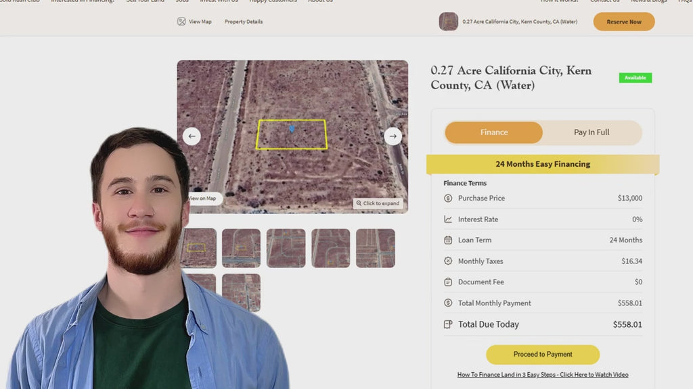The image size is (693, 389).
Task: Open the Property Details section link
Action: [244, 22]
